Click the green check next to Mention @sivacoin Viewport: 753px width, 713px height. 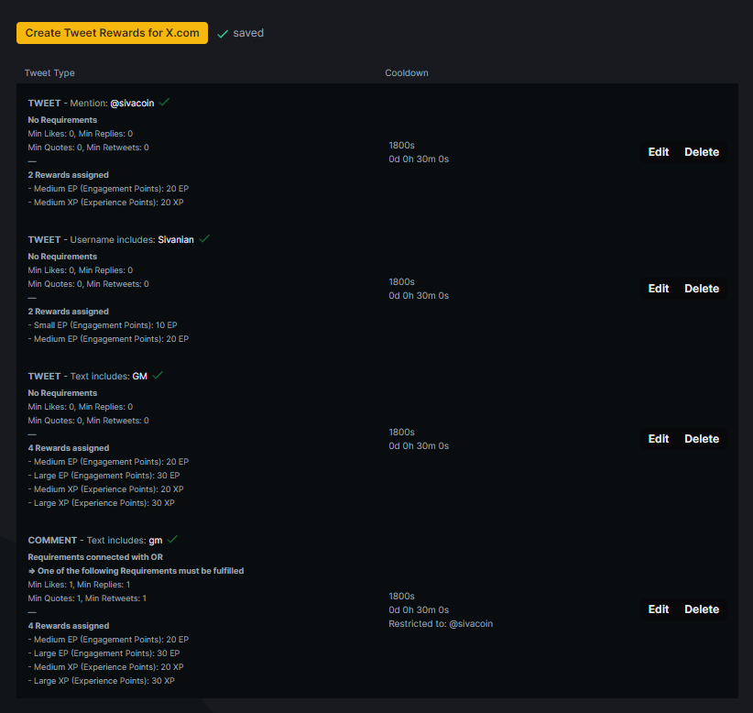[164, 103]
